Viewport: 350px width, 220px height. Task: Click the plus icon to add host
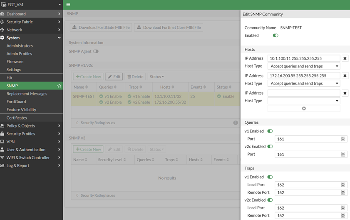coord(304,108)
